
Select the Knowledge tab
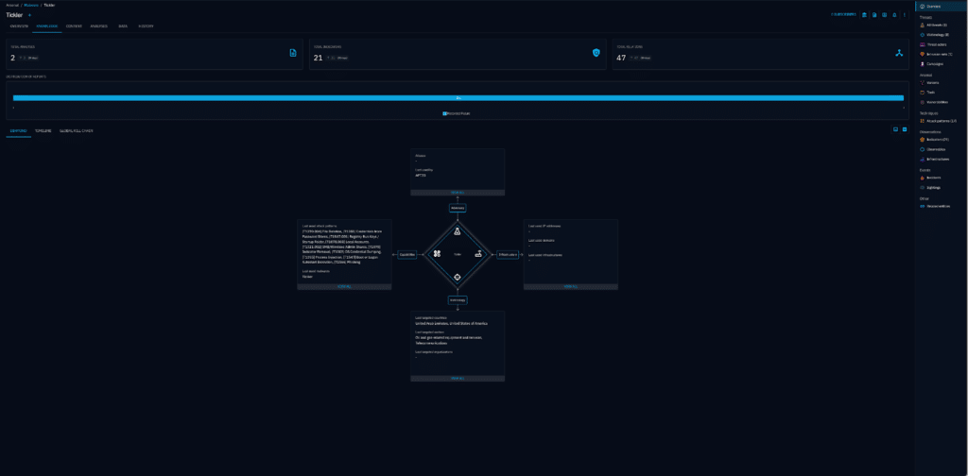click(x=47, y=26)
